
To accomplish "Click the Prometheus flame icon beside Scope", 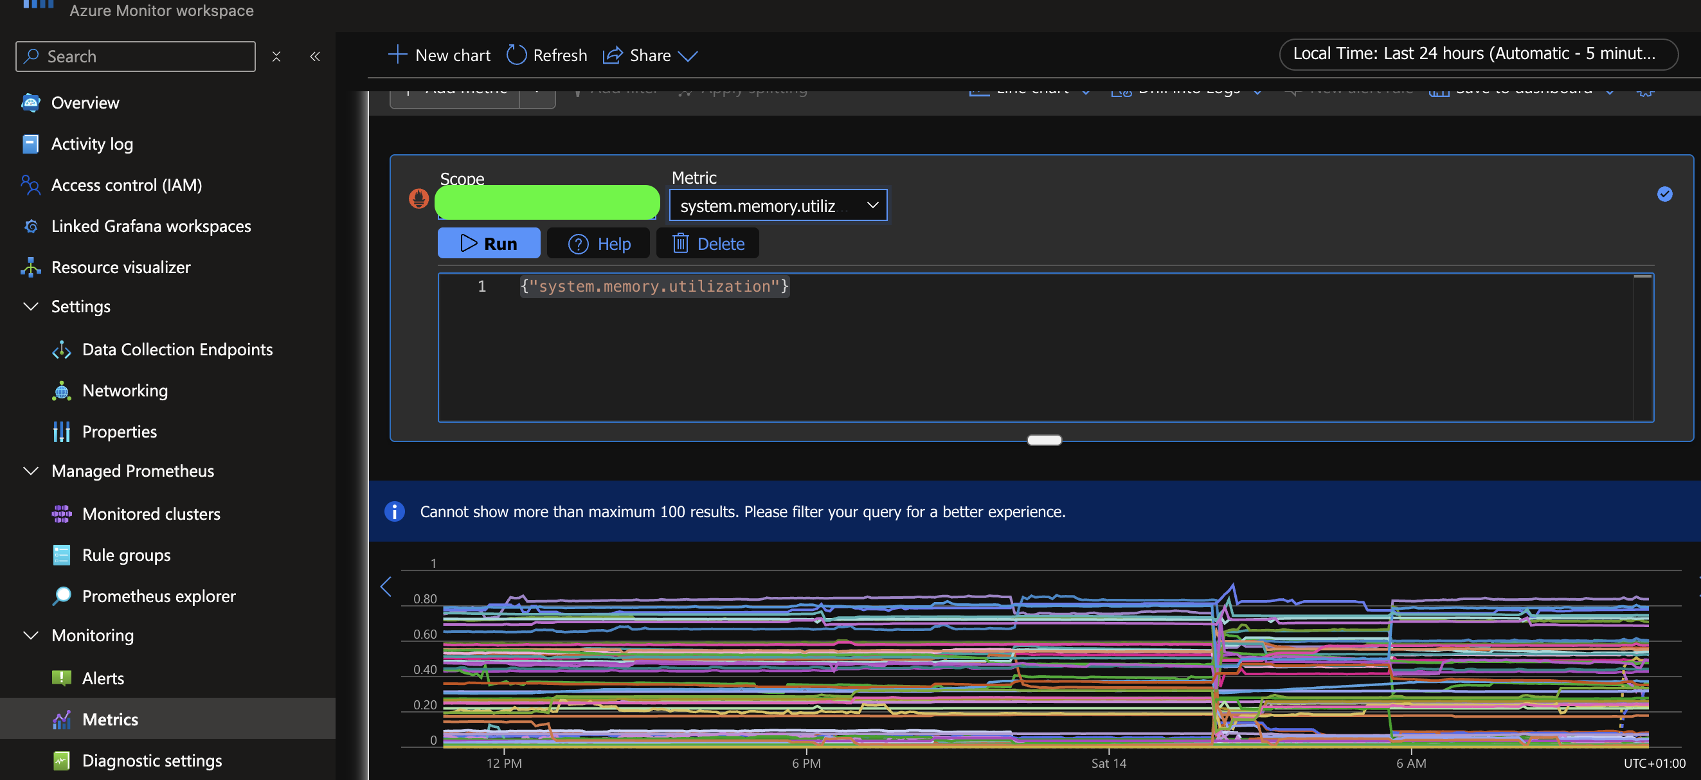I will tap(419, 198).
